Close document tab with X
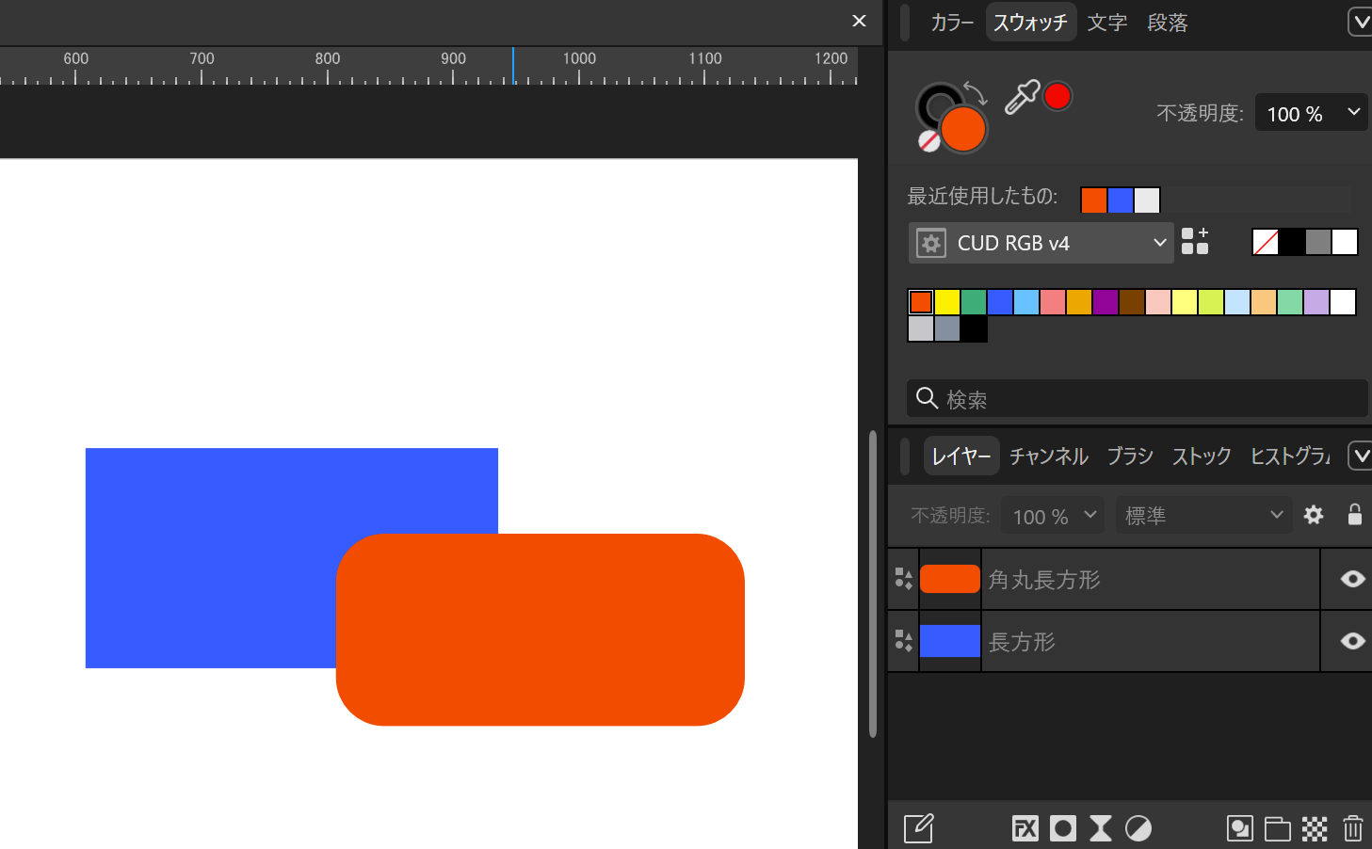Viewport: 1372px width, 849px height. (x=859, y=21)
